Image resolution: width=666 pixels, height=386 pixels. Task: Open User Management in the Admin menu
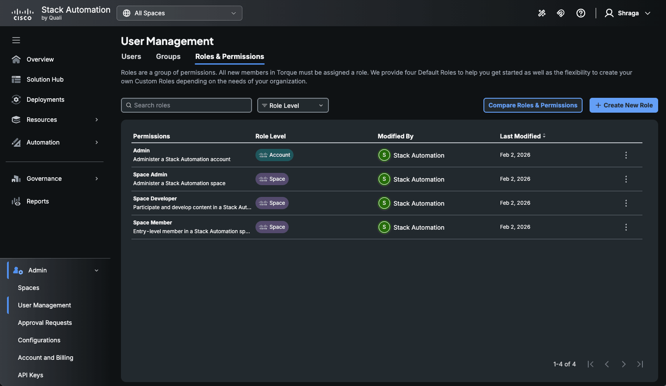(x=45, y=305)
